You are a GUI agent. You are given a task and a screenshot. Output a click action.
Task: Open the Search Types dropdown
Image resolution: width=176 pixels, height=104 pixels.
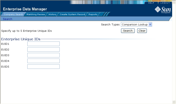pyautogui.click(x=136, y=24)
